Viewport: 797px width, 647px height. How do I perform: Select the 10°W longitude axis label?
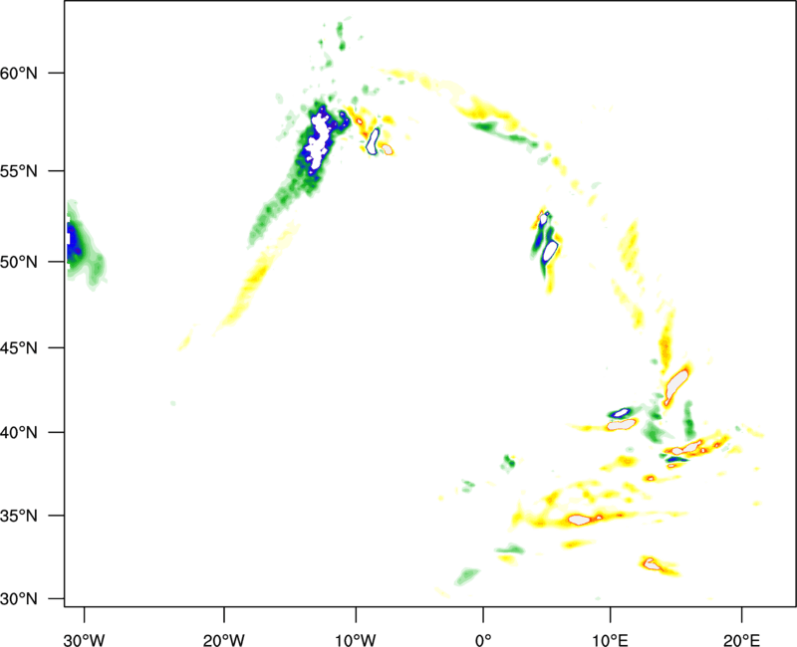pyautogui.click(x=356, y=640)
